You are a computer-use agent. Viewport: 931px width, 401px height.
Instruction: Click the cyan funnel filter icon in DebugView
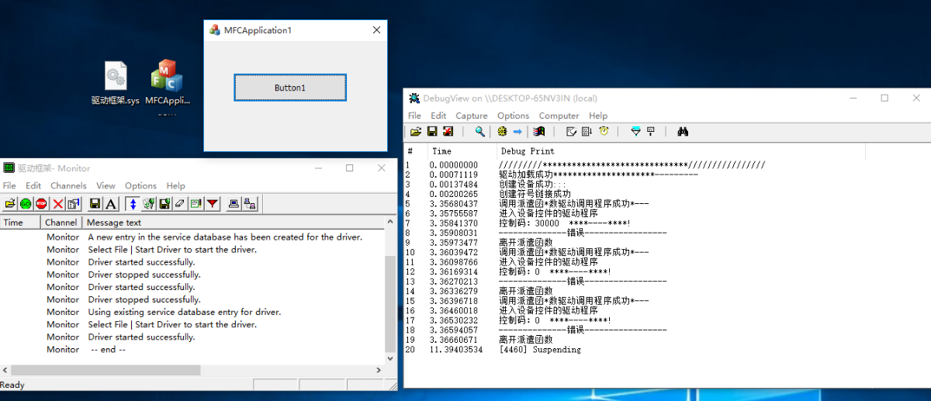(x=635, y=132)
